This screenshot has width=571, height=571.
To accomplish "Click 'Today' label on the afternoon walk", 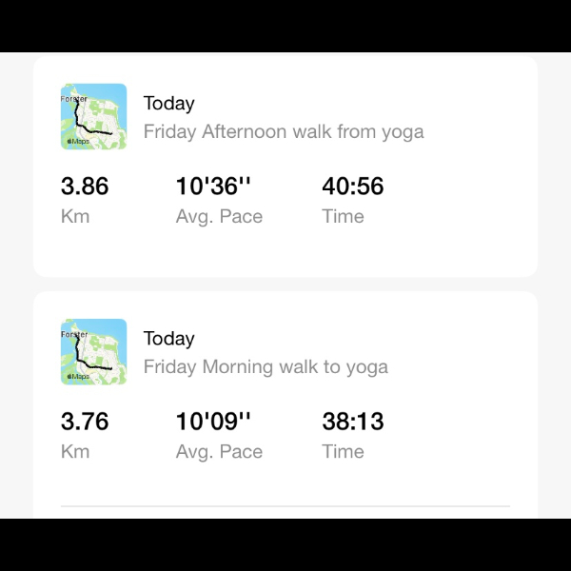I will (168, 104).
